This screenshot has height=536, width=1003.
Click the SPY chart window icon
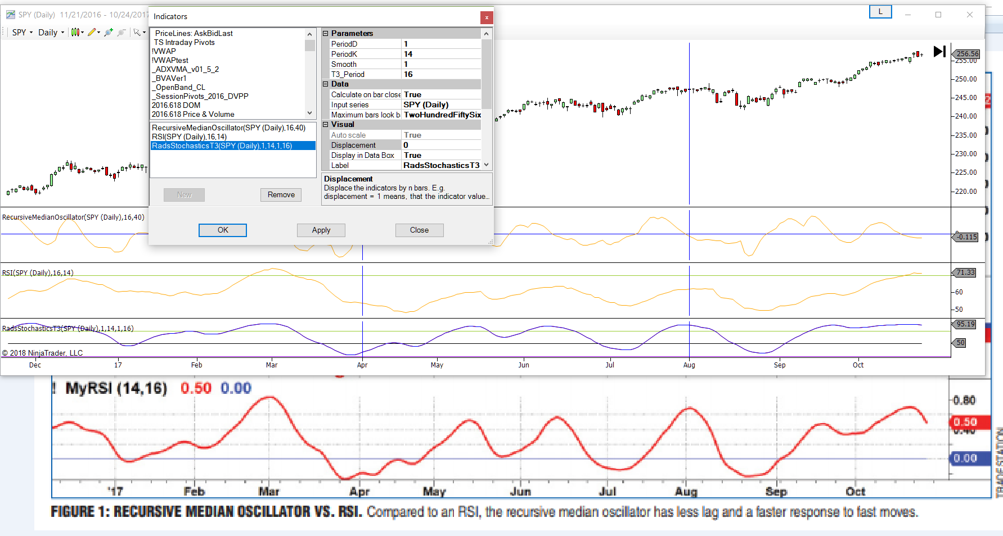[11, 15]
